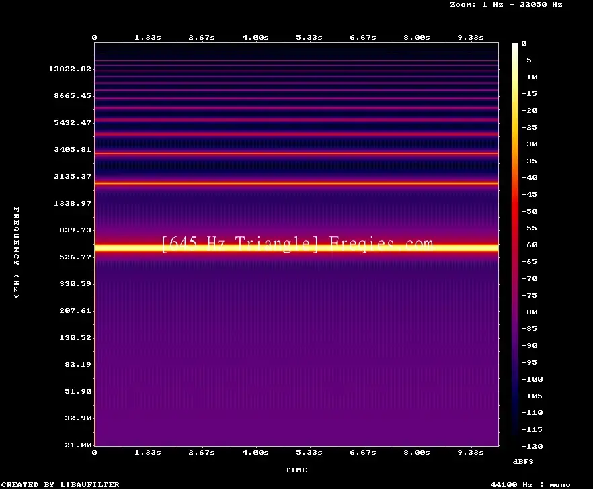Click the -100 dBFS scale label
Viewport: 593px width, 489px height.
532,379
